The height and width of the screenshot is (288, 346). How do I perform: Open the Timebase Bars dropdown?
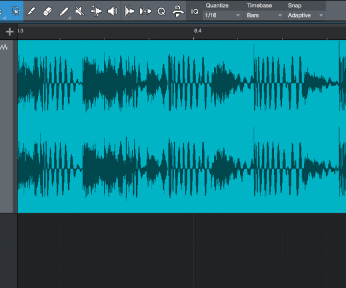pyautogui.click(x=264, y=16)
